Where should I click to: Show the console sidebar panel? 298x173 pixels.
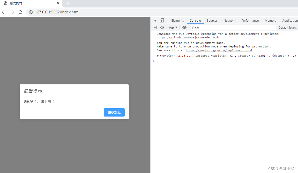(154, 27)
